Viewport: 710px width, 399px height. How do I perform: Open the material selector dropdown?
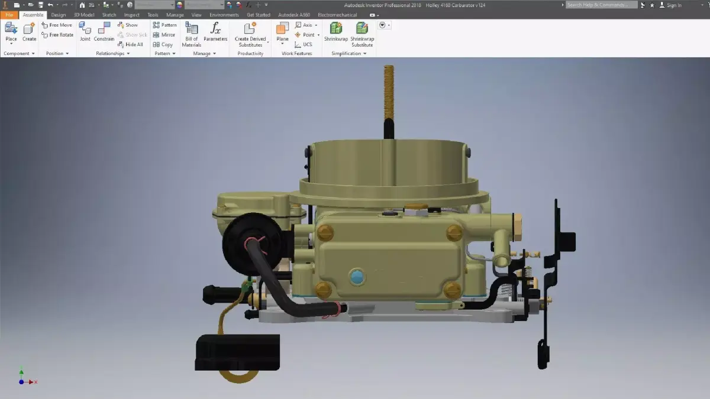coord(154,5)
